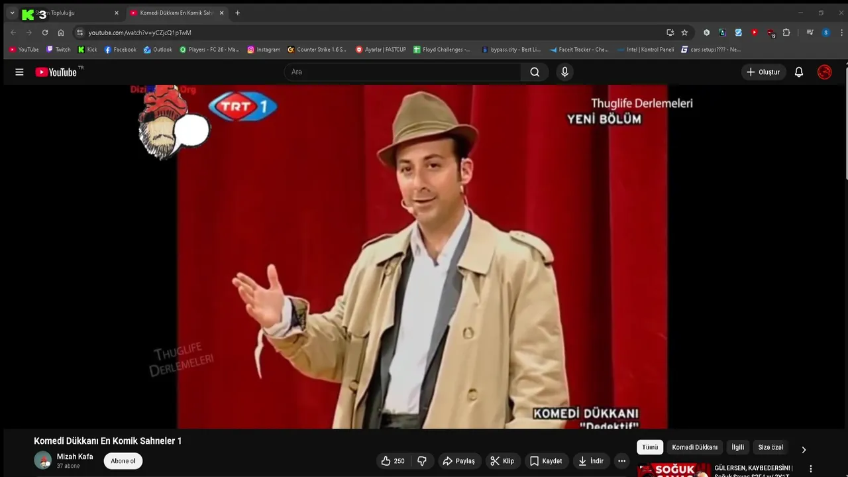
Task: Open the Mizah Kafa channel name link
Action: click(75, 456)
